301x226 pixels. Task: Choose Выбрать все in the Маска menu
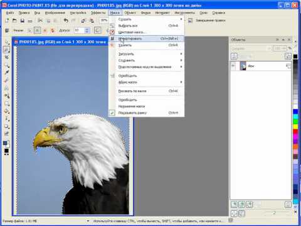point(146,26)
